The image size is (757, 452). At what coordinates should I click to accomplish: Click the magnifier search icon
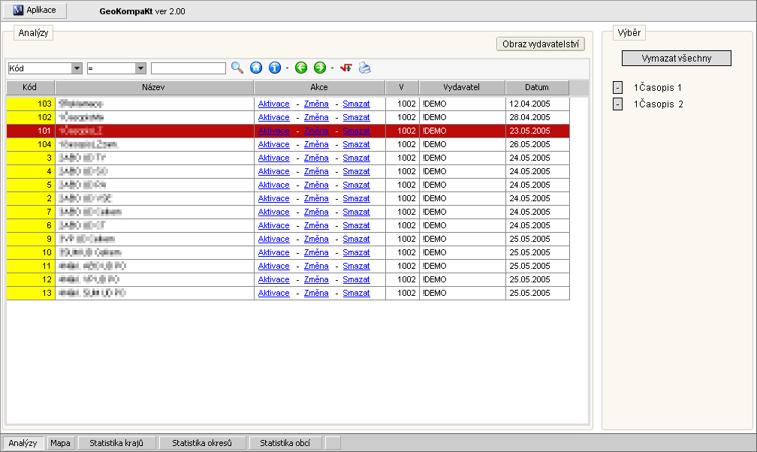237,68
